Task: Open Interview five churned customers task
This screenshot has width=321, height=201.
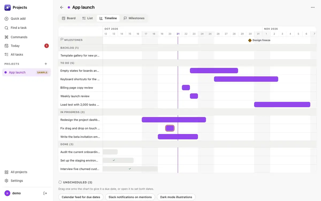Action: 80,169
